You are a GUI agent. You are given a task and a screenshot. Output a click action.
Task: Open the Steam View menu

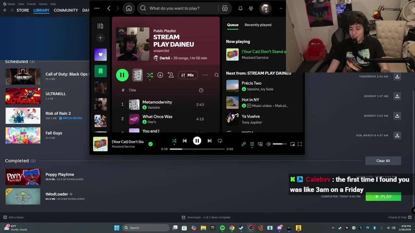point(21,4)
